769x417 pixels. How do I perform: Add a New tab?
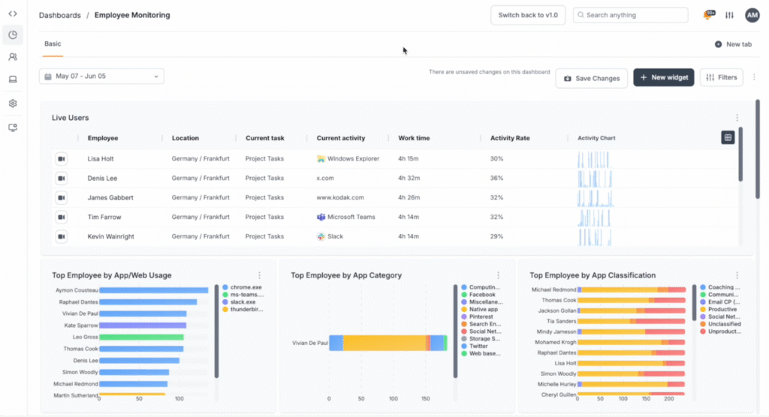click(733, 44)
